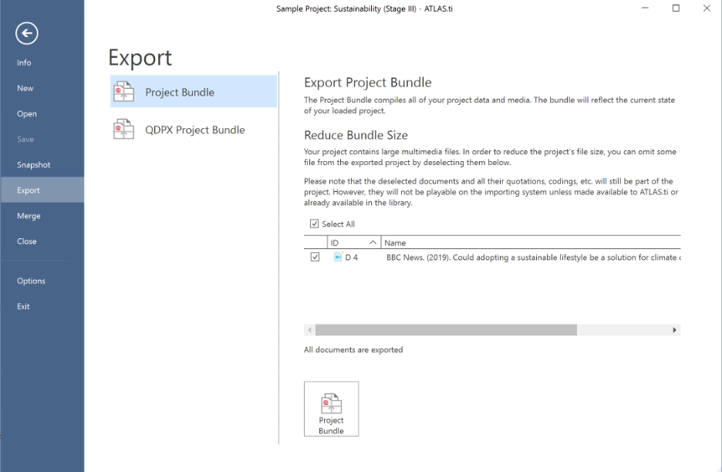Click the ID column header
Image resolution: width=722 pixels, height=472 pixels.
tap(353, 243)
